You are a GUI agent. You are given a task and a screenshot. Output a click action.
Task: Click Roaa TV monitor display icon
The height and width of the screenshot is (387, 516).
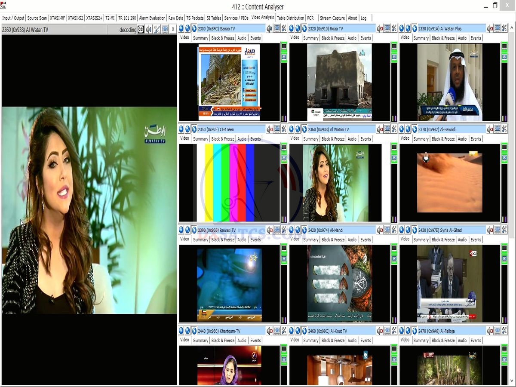tap(387, 28)
